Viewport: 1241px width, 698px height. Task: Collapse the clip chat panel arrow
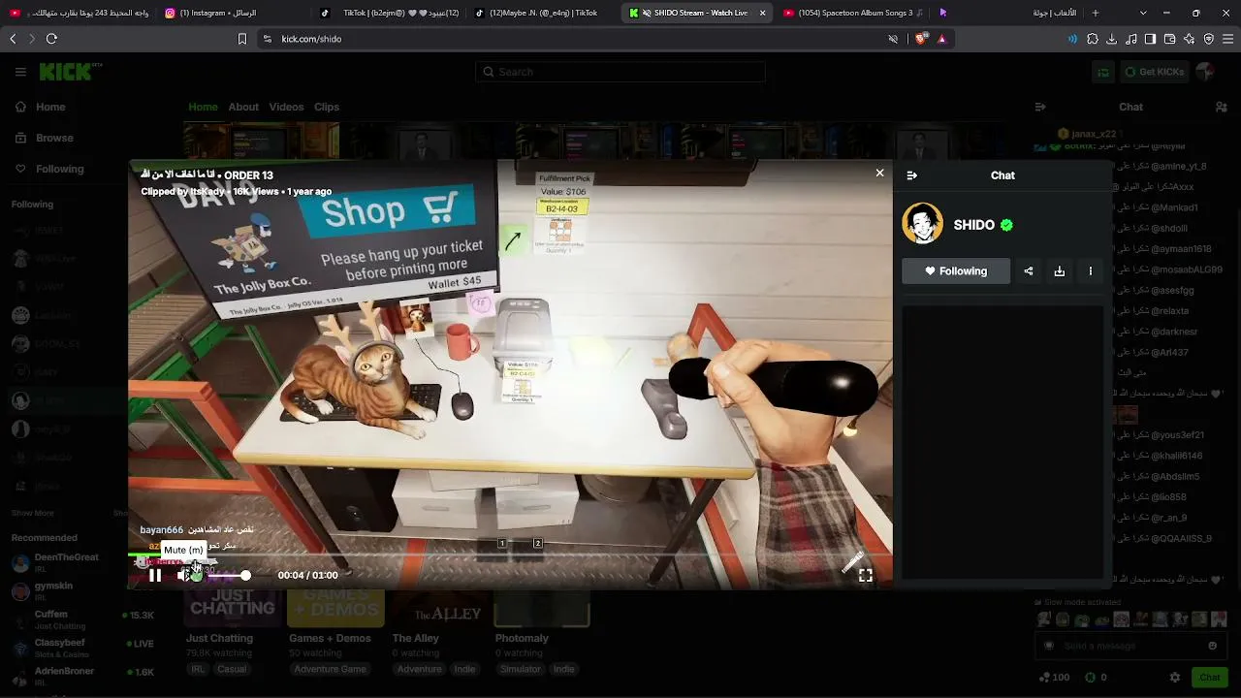(x=911, y=175)
